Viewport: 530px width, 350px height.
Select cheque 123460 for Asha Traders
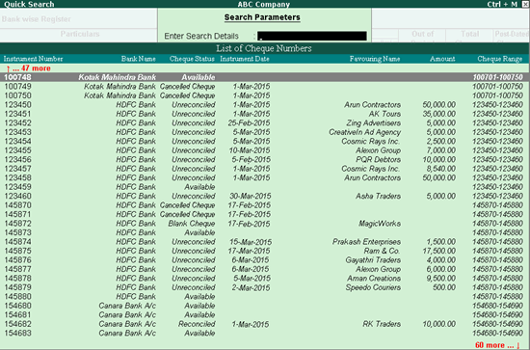[264, 196]
